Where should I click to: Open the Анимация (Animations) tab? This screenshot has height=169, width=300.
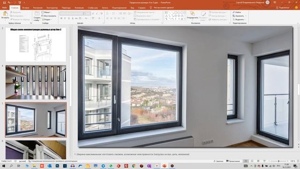pos(79,8)
